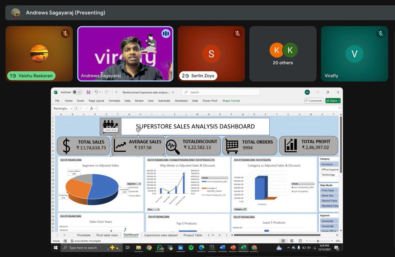Select Page Layout view in the status bar
Image resolution: width=395 pixels, height=257 pixels.
292,241
